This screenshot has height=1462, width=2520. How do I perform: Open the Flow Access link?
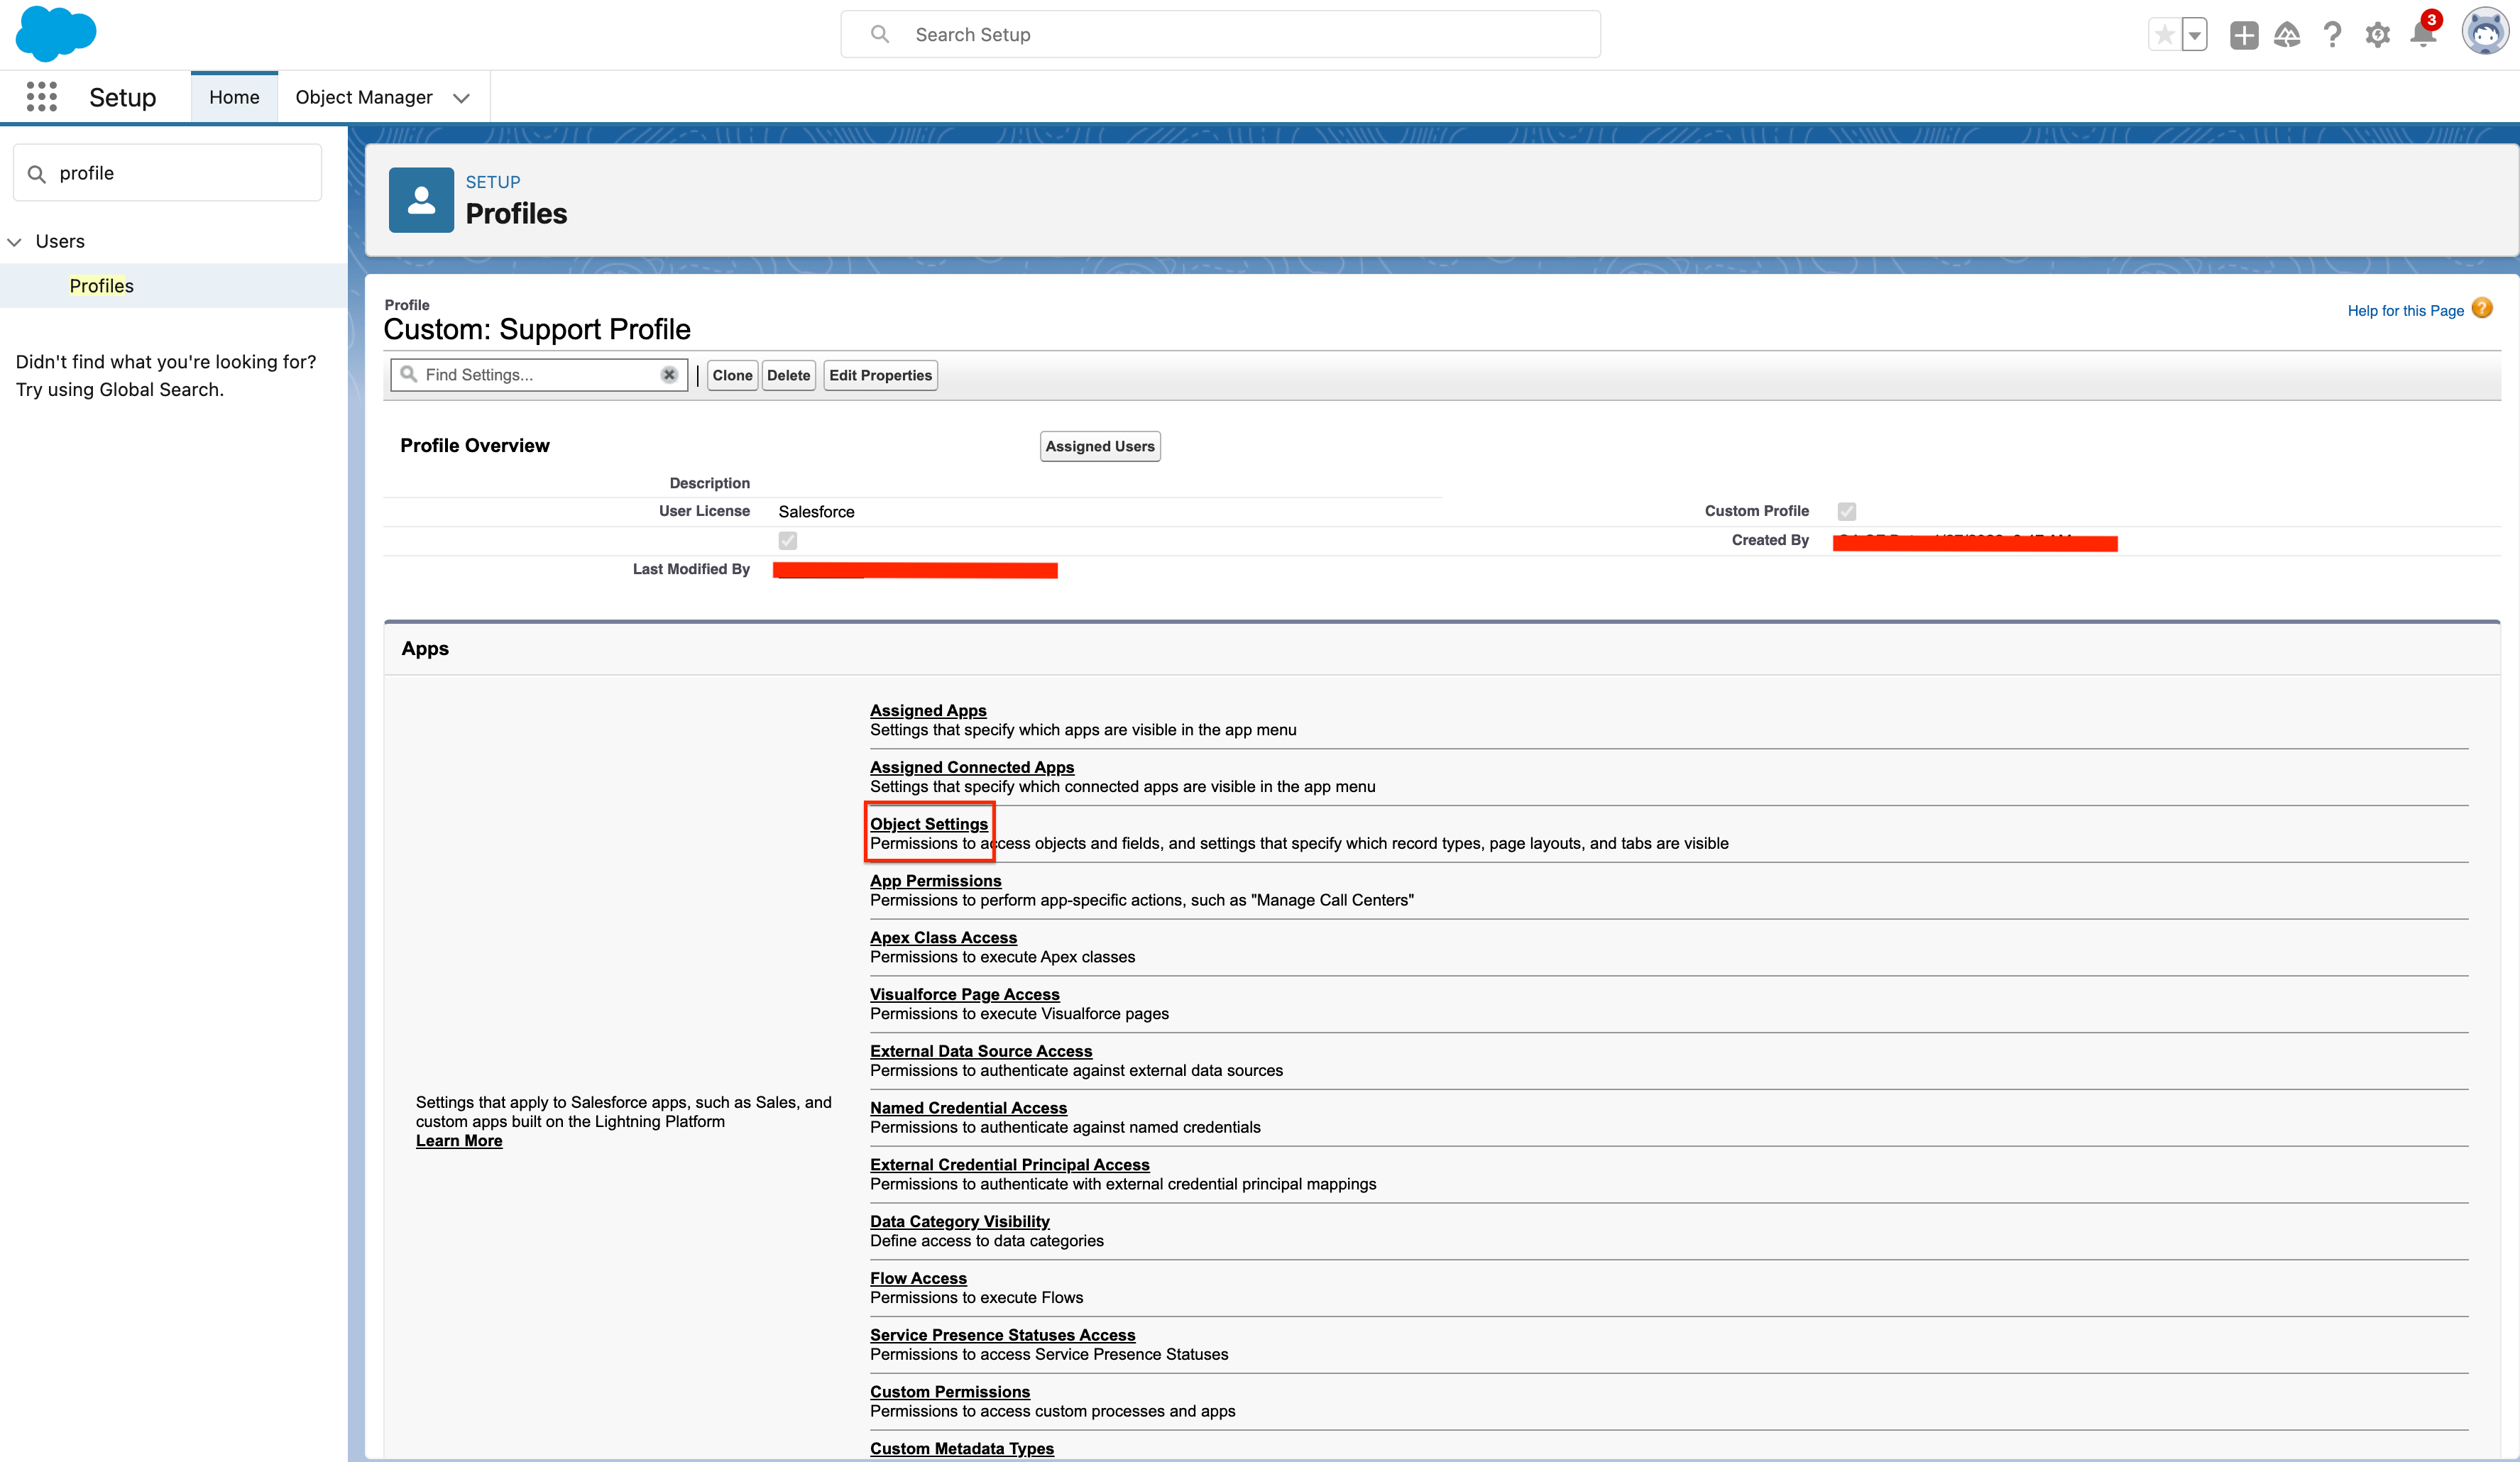click(918, 1280)
